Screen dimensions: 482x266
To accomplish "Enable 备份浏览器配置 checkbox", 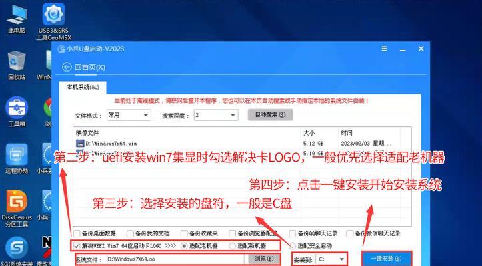I will pos(233,234).
